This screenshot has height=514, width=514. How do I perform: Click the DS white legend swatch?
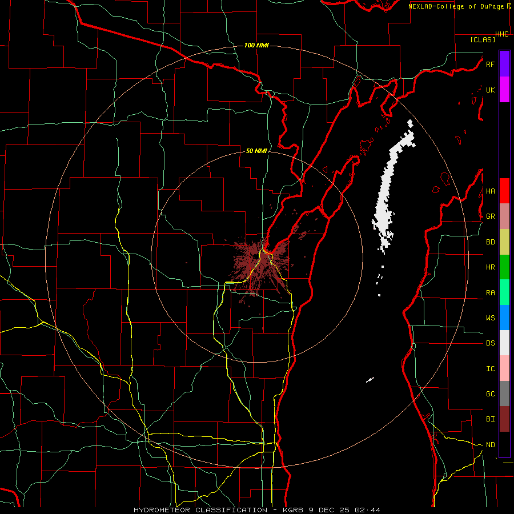point(504,343)
